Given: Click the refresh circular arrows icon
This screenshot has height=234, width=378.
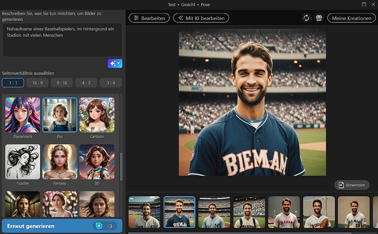Looking at the screenshot, I should [307, 18].
